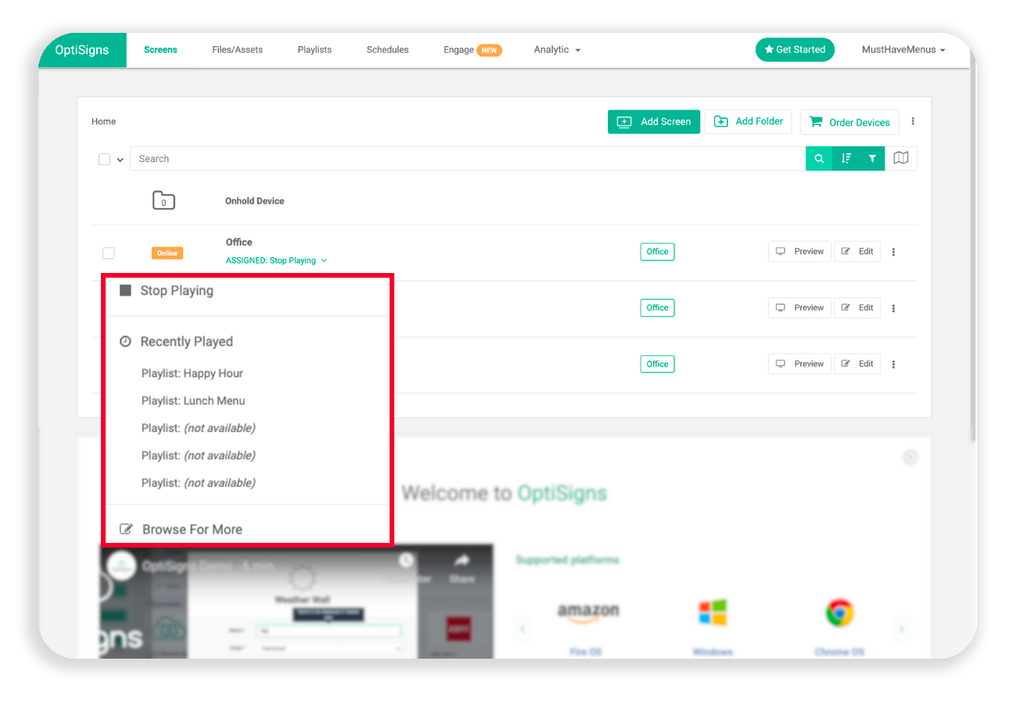
Task: Tick the select-all checkbox beside Search
Action: (x=104, y=159)
